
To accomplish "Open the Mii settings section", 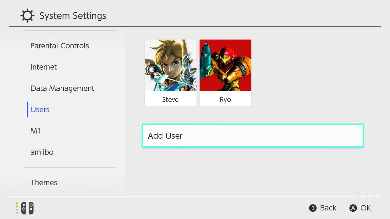I will [35, 131].
